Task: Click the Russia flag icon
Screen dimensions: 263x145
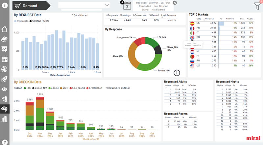Action: 192,61
